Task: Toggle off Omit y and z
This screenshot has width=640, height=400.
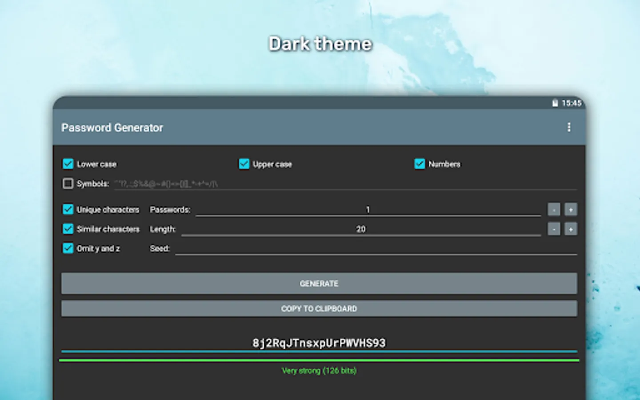Action: (68, 248)
